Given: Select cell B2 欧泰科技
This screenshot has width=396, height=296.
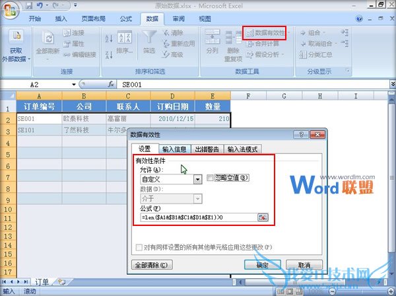Looking at the screenshot, I should click(84, 118).
